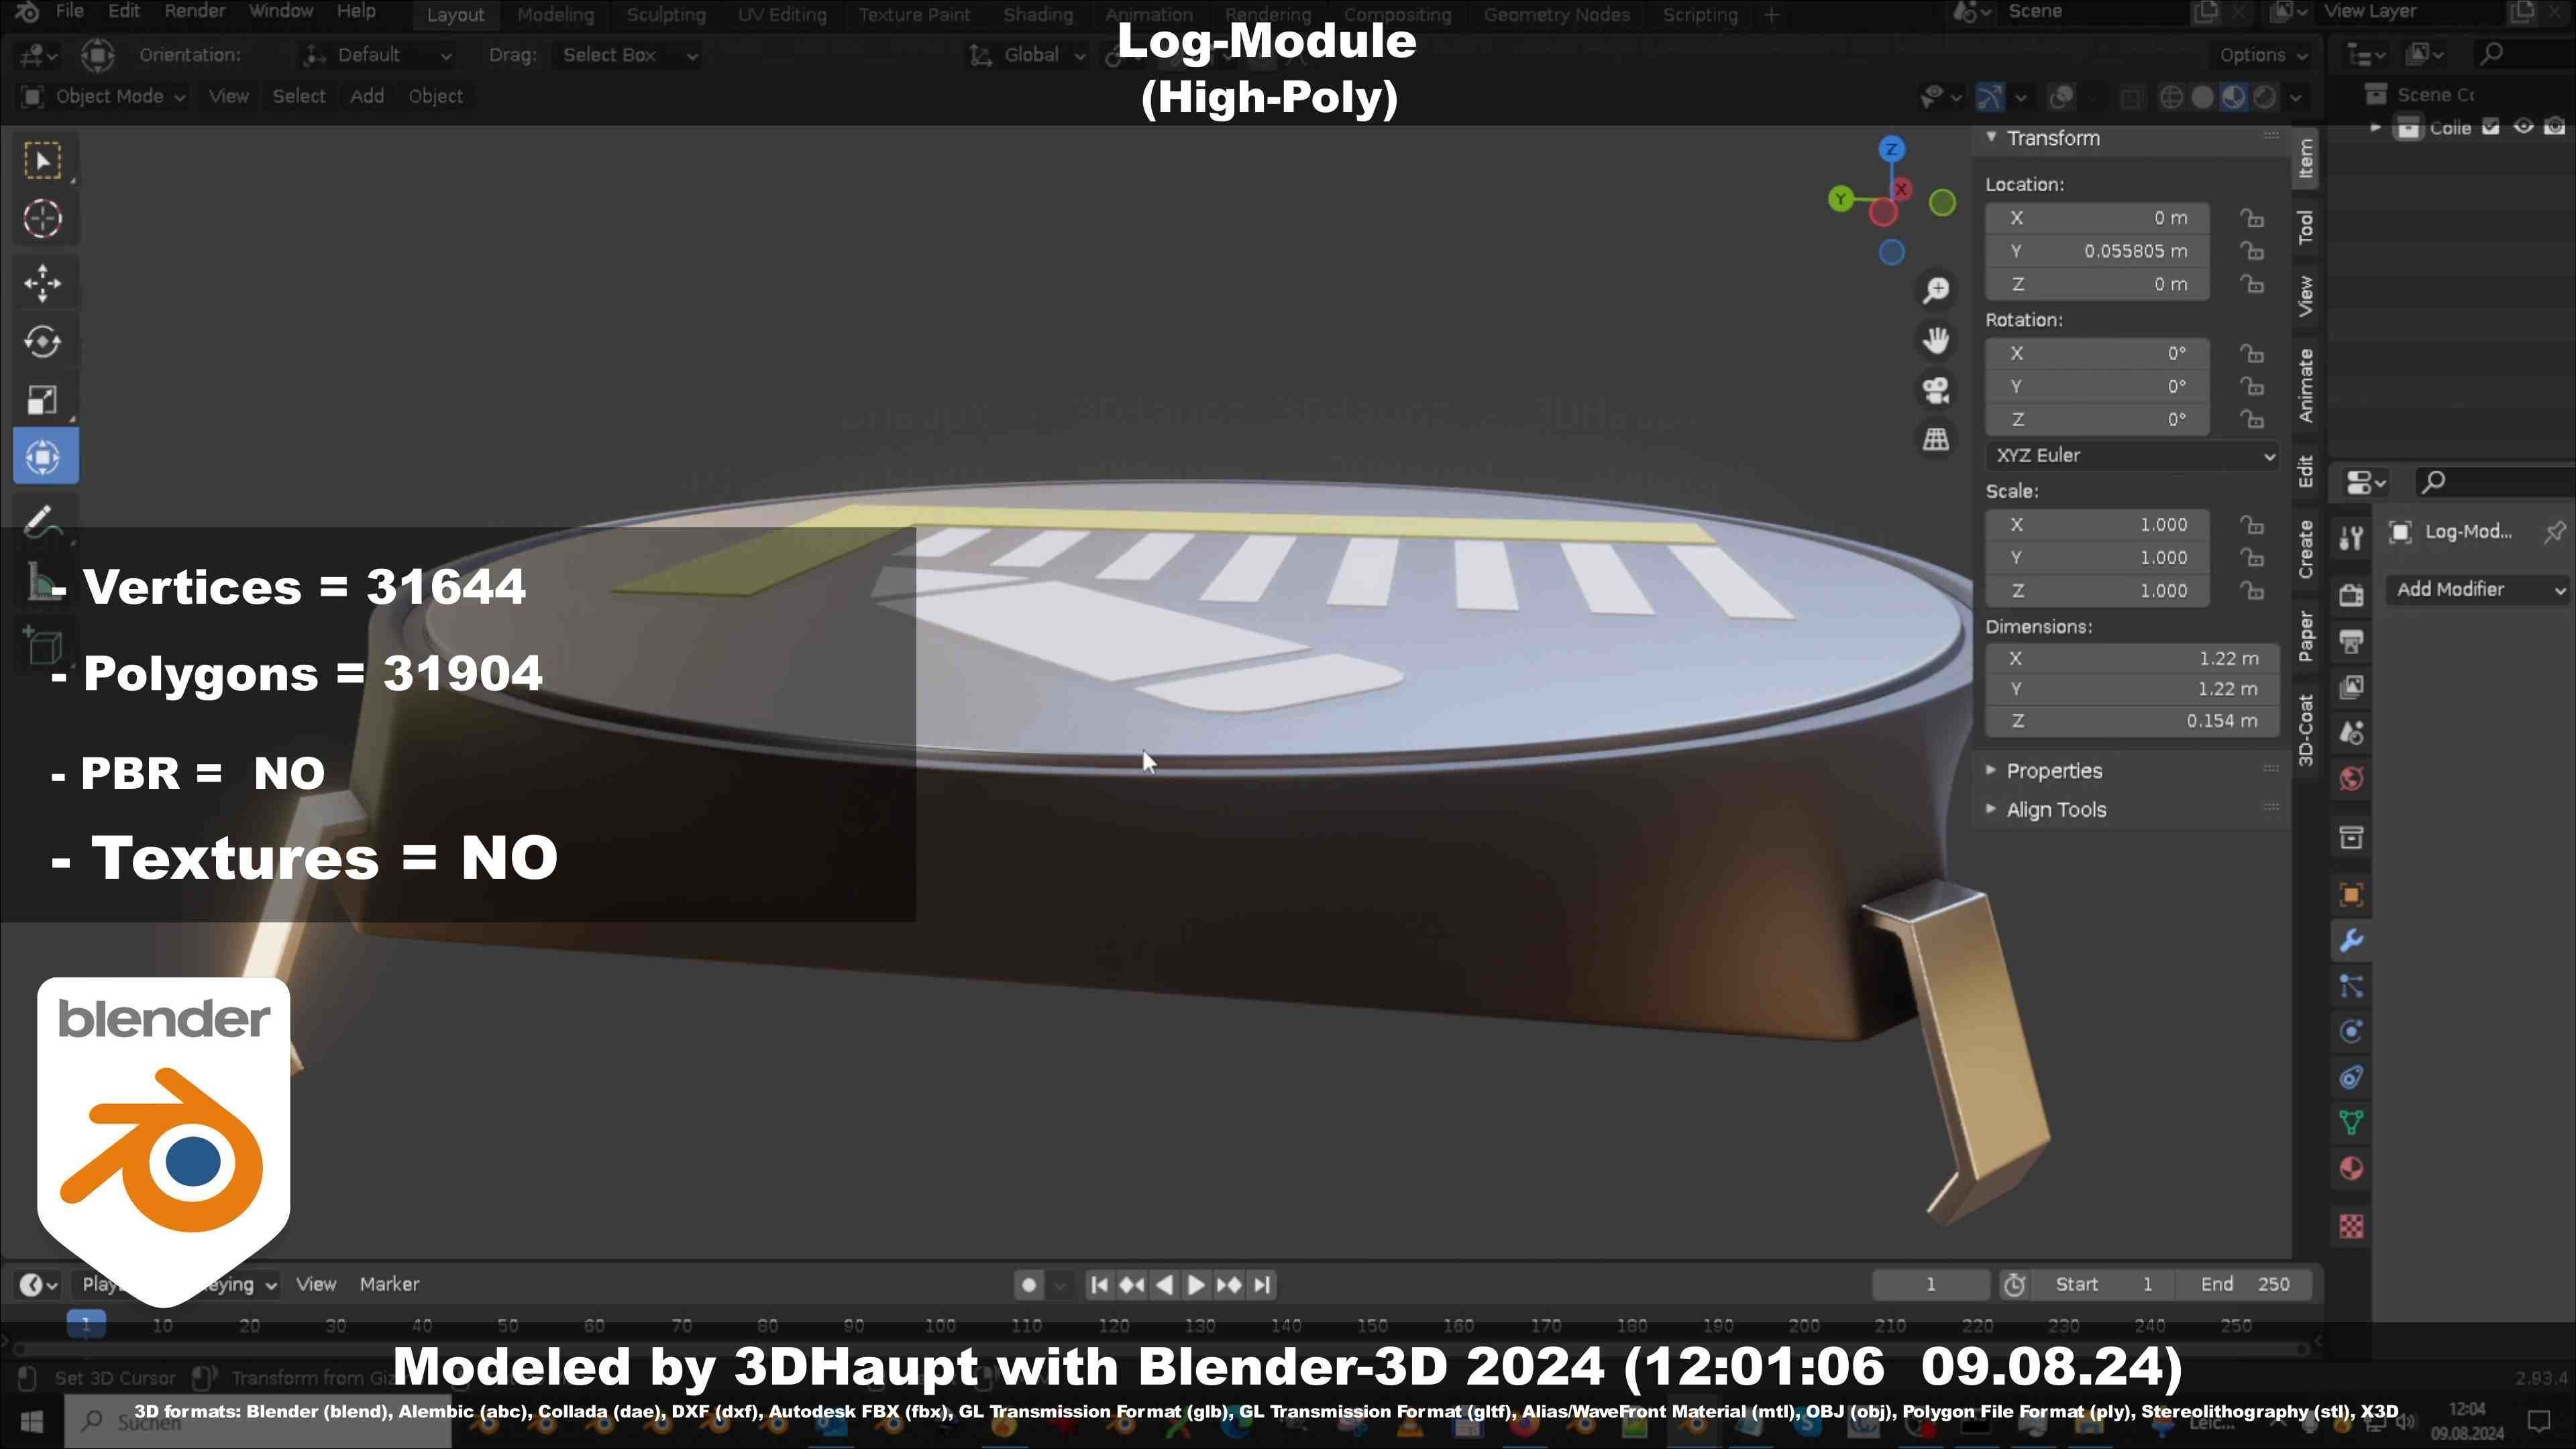Enable auto keying record button

tap(1028, 1285)
